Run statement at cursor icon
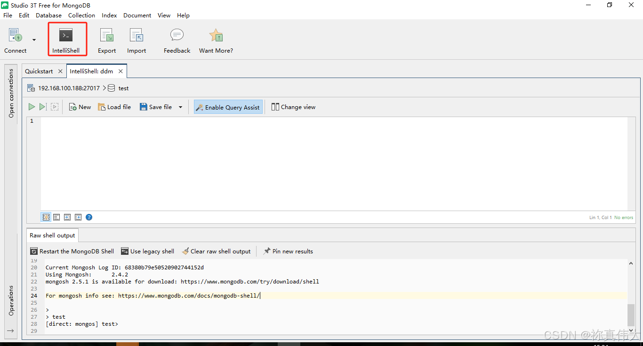 tap(43, 107)
